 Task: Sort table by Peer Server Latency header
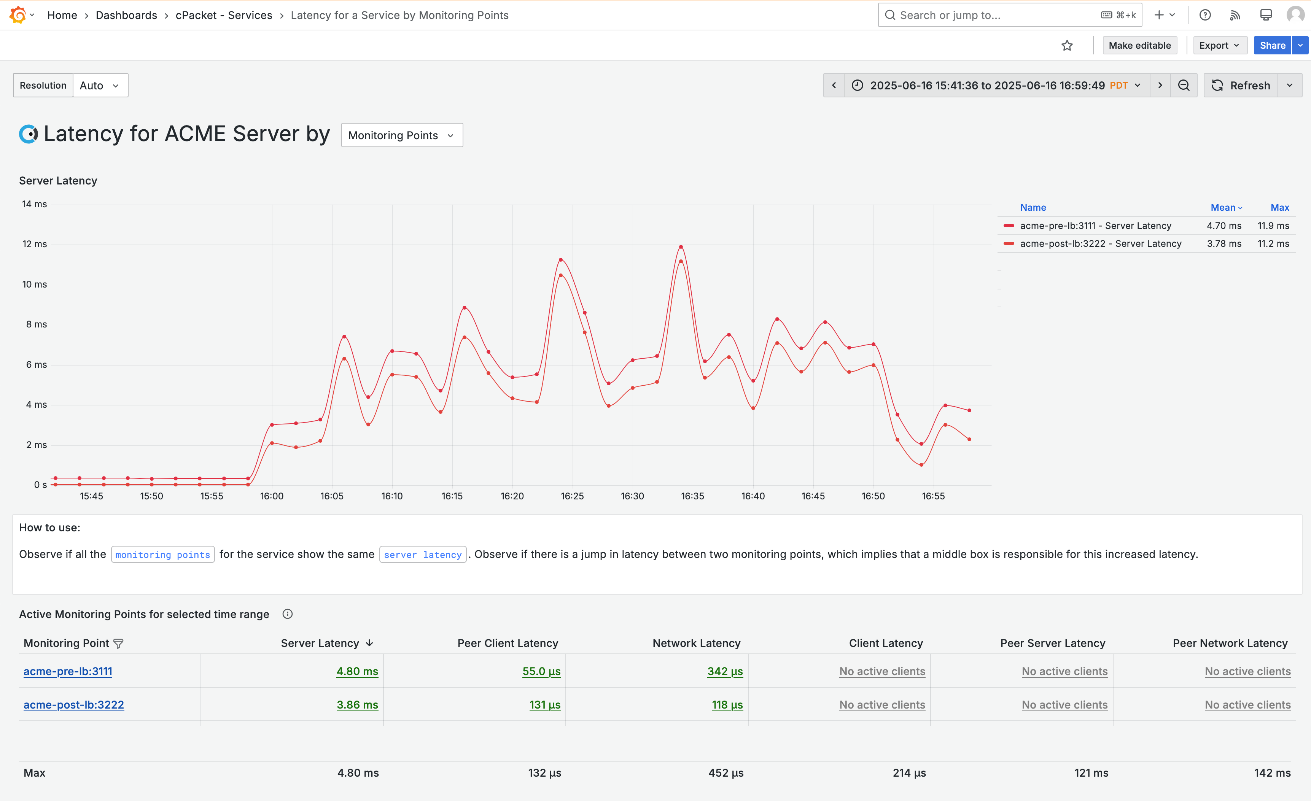[1052, 643]
